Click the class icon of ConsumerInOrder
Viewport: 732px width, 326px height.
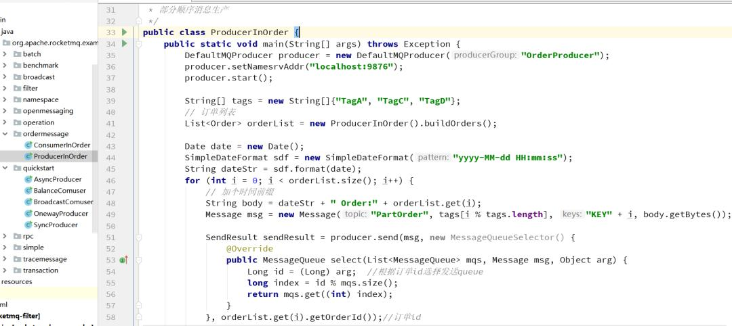coord(28,145)
